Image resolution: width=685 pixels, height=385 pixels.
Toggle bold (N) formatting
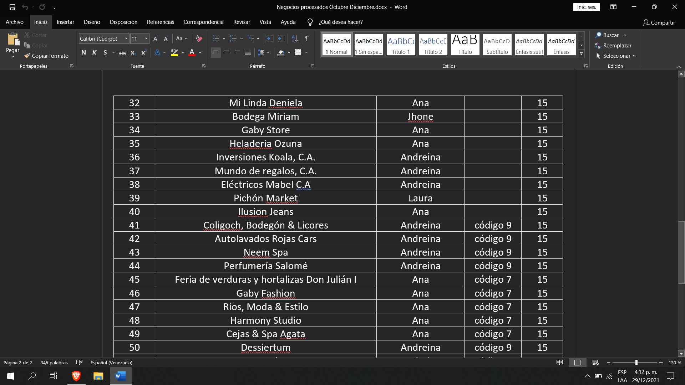tap(83, 53)
